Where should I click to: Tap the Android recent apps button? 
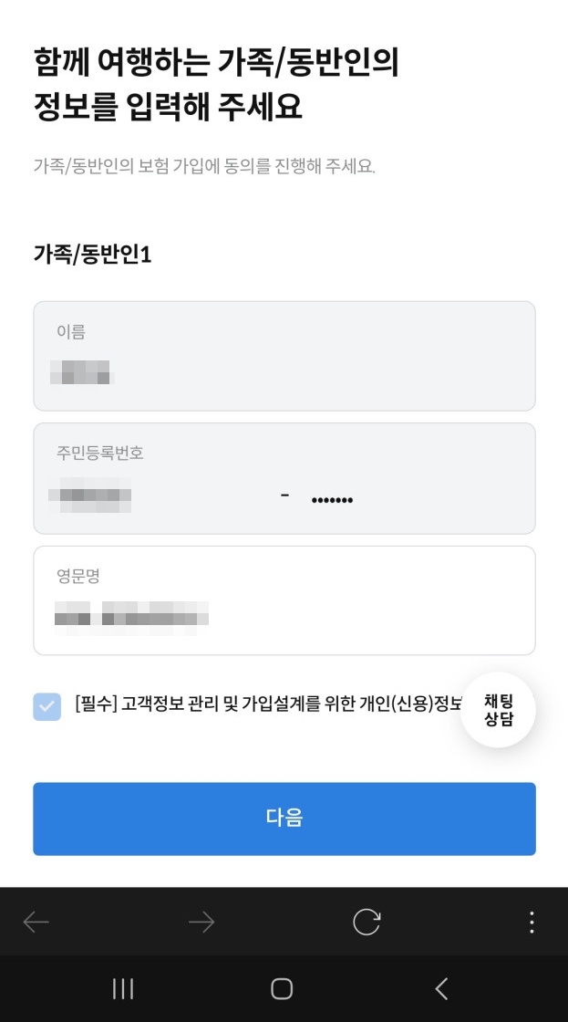(123, 988)
